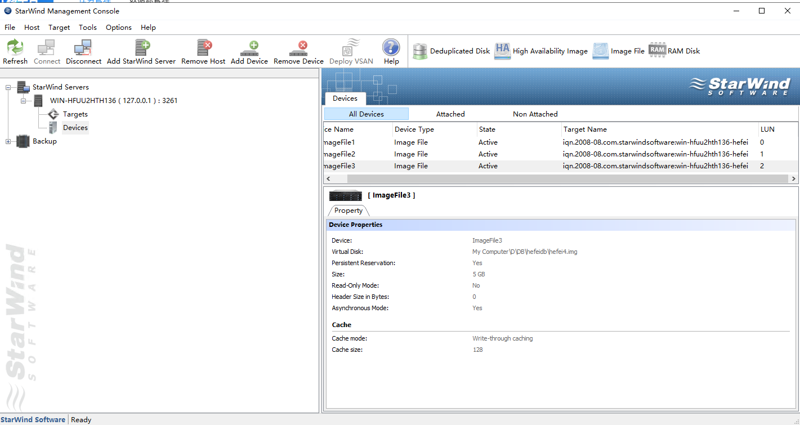This screenshot has height=425, width=800.
Task: Switch to the Devices tab
Action: tap(345, 99)
